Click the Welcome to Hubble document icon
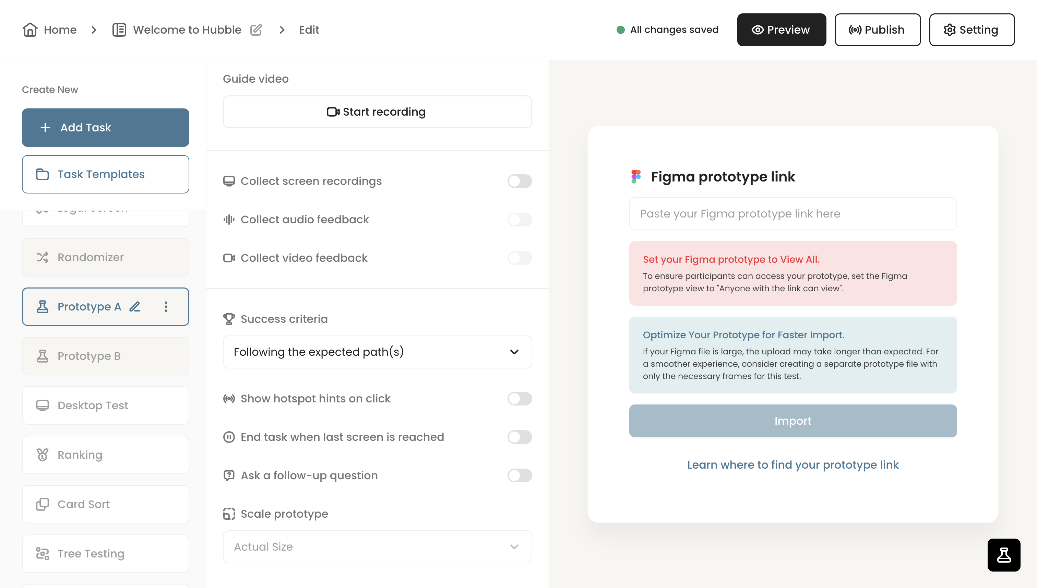This screenshot has width=1037, height=588. [119, 30]
